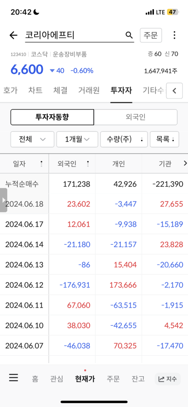Expand the left side panel handle

click(3, 200)
